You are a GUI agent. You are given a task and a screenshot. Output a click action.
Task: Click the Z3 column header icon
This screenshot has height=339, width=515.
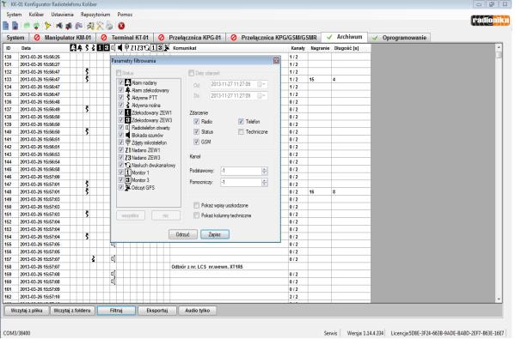point(140,48)
